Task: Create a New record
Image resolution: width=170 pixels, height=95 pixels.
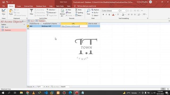Action: point(69,10)
